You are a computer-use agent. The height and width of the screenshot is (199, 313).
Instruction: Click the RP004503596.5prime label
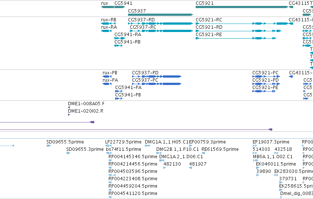133,171
